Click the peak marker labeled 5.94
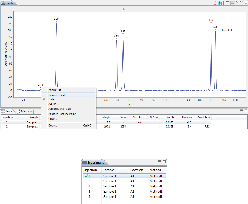The image size is (248, 204). coord(116,39)
